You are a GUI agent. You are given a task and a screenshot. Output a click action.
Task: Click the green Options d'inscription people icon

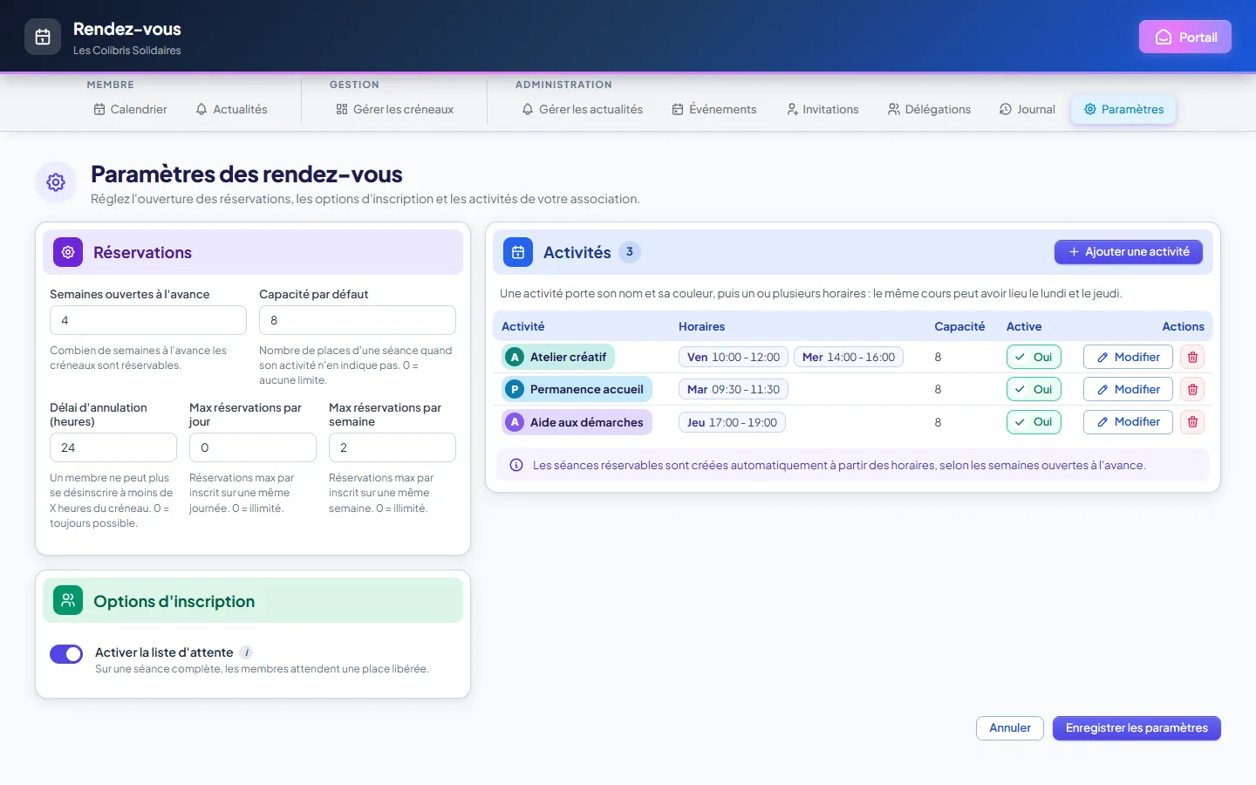pyautogui.click(x=68, y=600)
